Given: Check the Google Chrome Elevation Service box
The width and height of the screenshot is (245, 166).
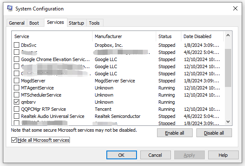Looking at the screenshot, I should pyautogui.click(x=16, y=59).
